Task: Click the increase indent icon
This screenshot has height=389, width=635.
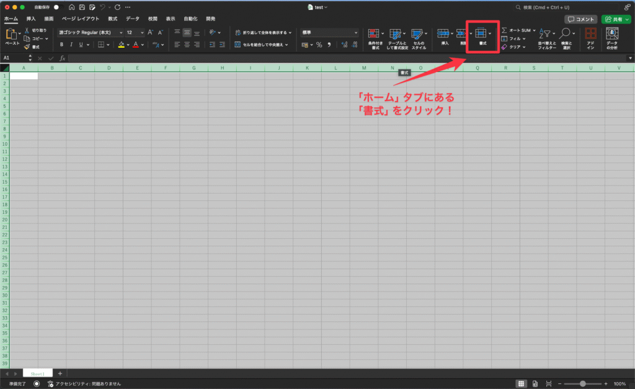Action: [x=222, y=45]
